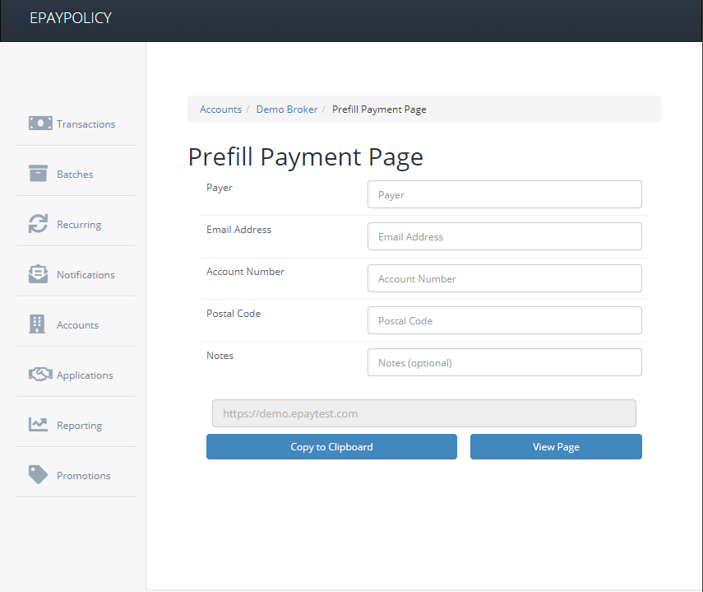The image size is (703, 592).
Task: Focus the Postal Code input field
Action: coord(505,320)
